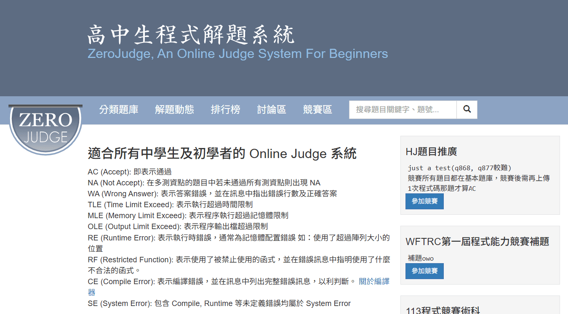Select 競賽區 in the navigation bar

[x=317, y=110]
